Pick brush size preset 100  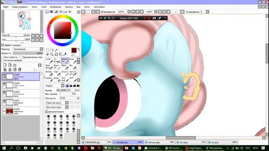coord(67,123)
